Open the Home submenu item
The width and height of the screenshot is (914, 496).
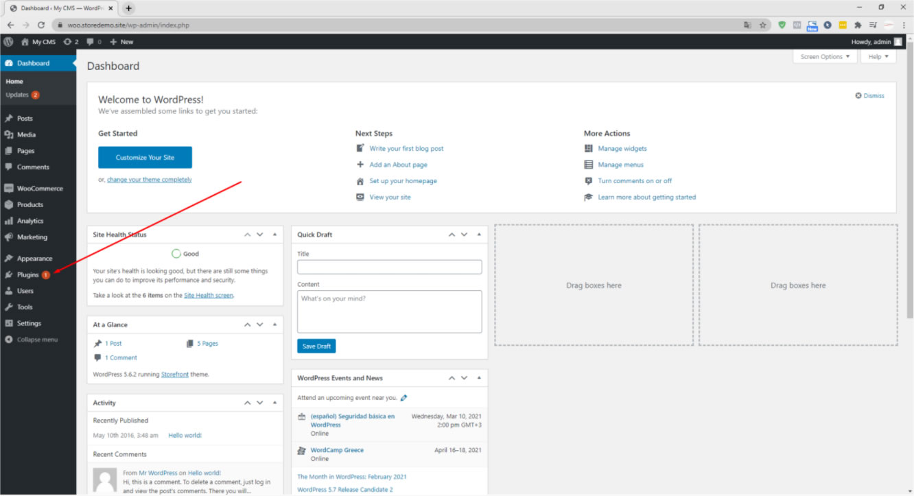pos(14,82)
